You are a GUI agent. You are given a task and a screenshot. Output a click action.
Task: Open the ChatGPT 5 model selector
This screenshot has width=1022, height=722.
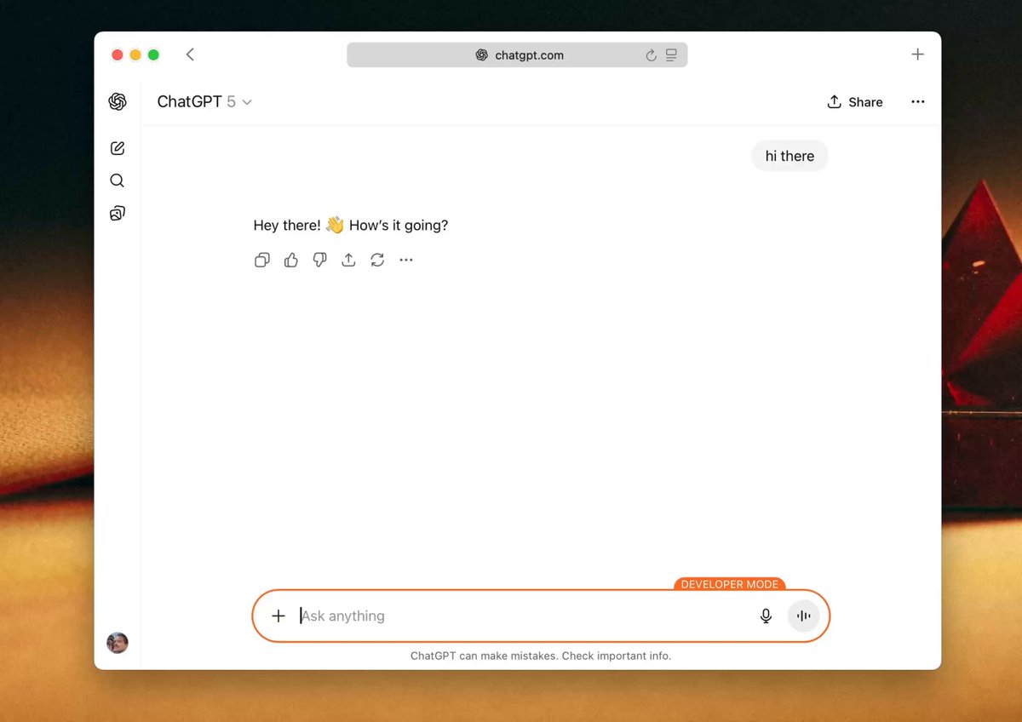[x=205, y=101]
